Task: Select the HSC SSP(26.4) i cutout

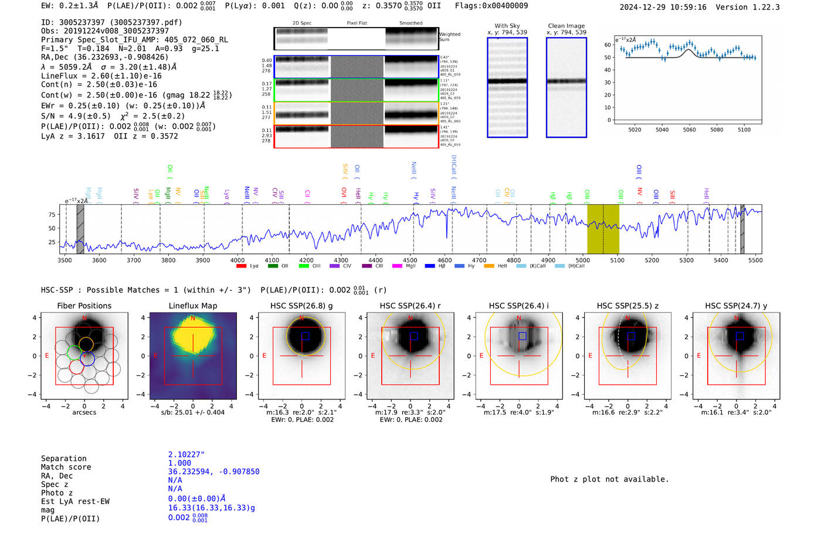Action: click(x=519, y=356)
